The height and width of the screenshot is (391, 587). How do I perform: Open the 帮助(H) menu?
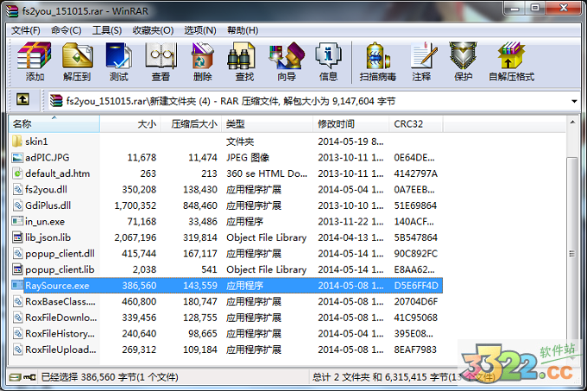pos(243,30)
